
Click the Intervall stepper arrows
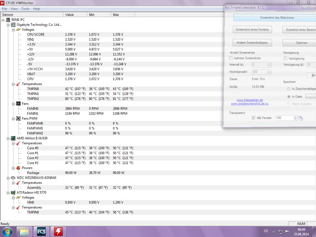269,64
